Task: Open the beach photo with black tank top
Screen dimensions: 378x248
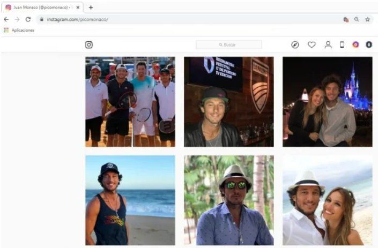Action: tap(130, 200)
